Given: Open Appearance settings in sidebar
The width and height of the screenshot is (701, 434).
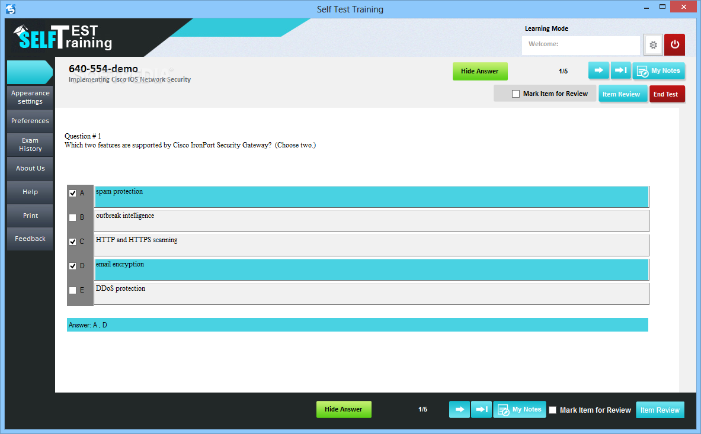Looking at the screenshot, I should [30, 97].
